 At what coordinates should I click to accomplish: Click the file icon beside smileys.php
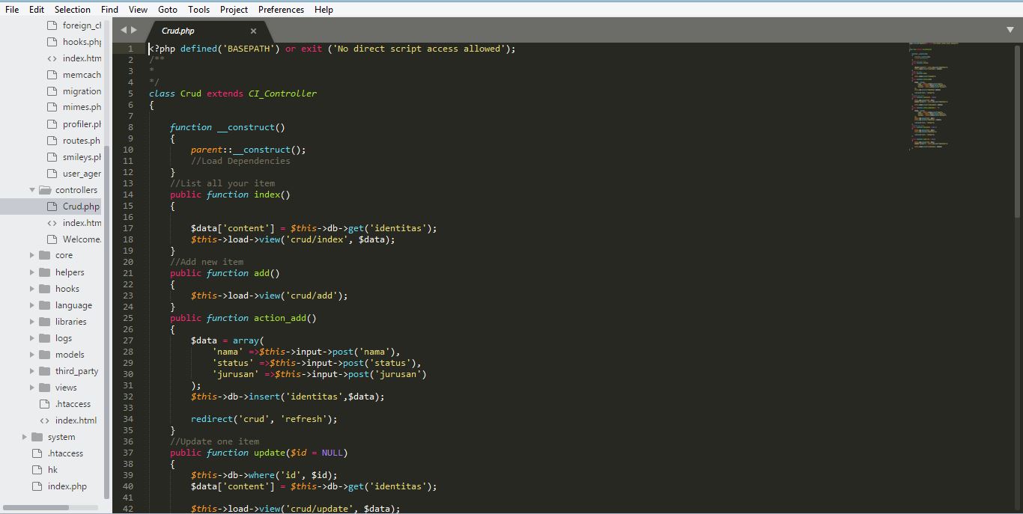[52, 157]
